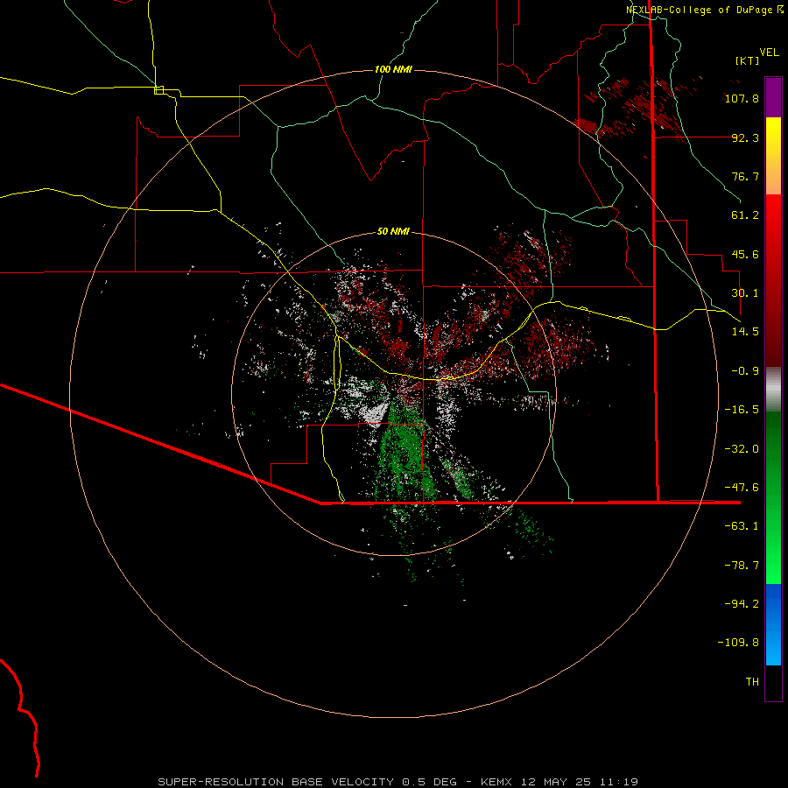Click the 76.7 scale value
The image size is (788, 788).
(745, 176)
